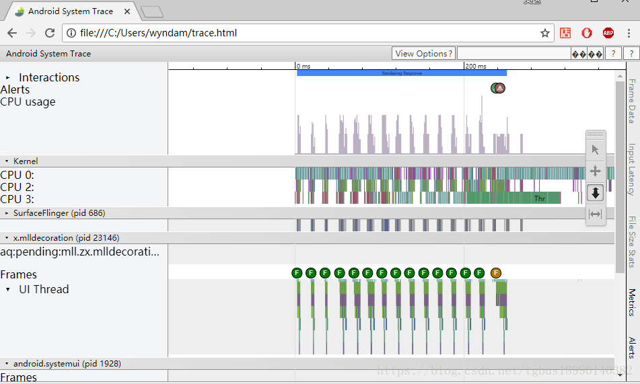Image resolution: width=640 pixels, height=384 pixels.
Task: Open the Chrome three-dot menu
Action: [629, 33]
